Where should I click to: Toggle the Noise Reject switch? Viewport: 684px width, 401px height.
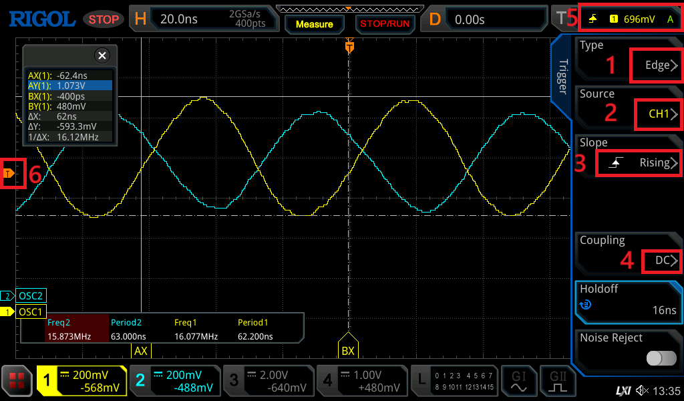pos(661,359)
